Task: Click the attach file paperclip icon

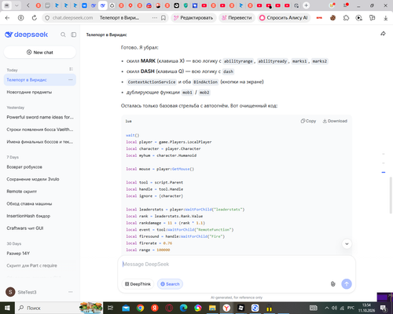Action: tap(332, 284)
